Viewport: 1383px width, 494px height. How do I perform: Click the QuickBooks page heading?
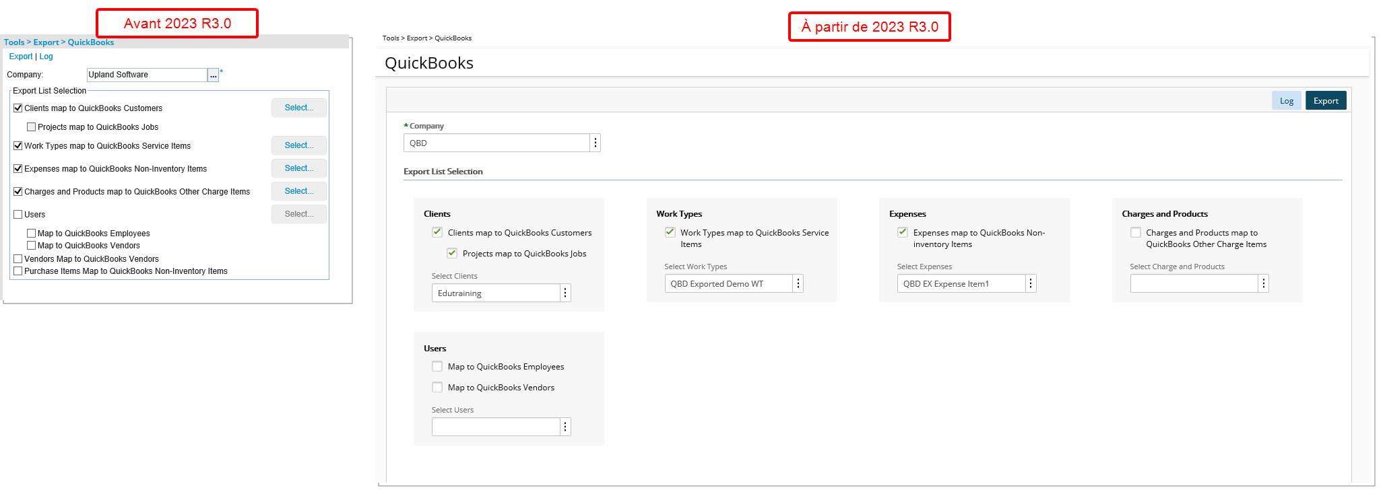pyautogui.click(x=429, y=63)
